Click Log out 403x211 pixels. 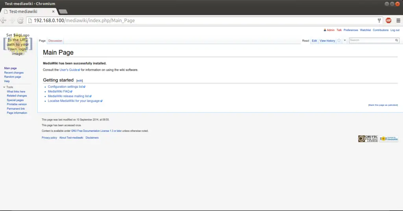pos(395,30)
